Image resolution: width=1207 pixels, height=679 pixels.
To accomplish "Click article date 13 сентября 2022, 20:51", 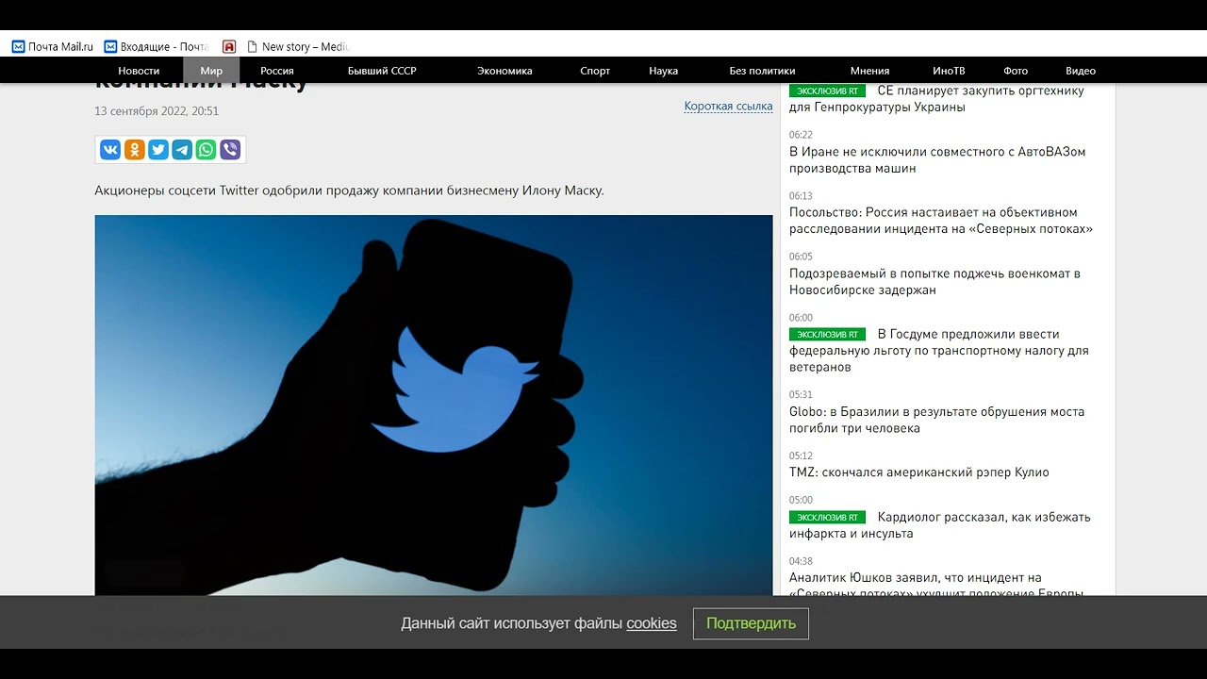I will (157, 110).
